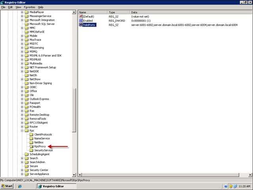Screen dimensions: 253x190
Task: Open the Favorites menu
Action: click(29, 7)
